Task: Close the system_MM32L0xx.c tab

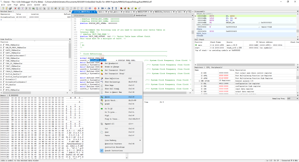Action: [x=95, y=12]
